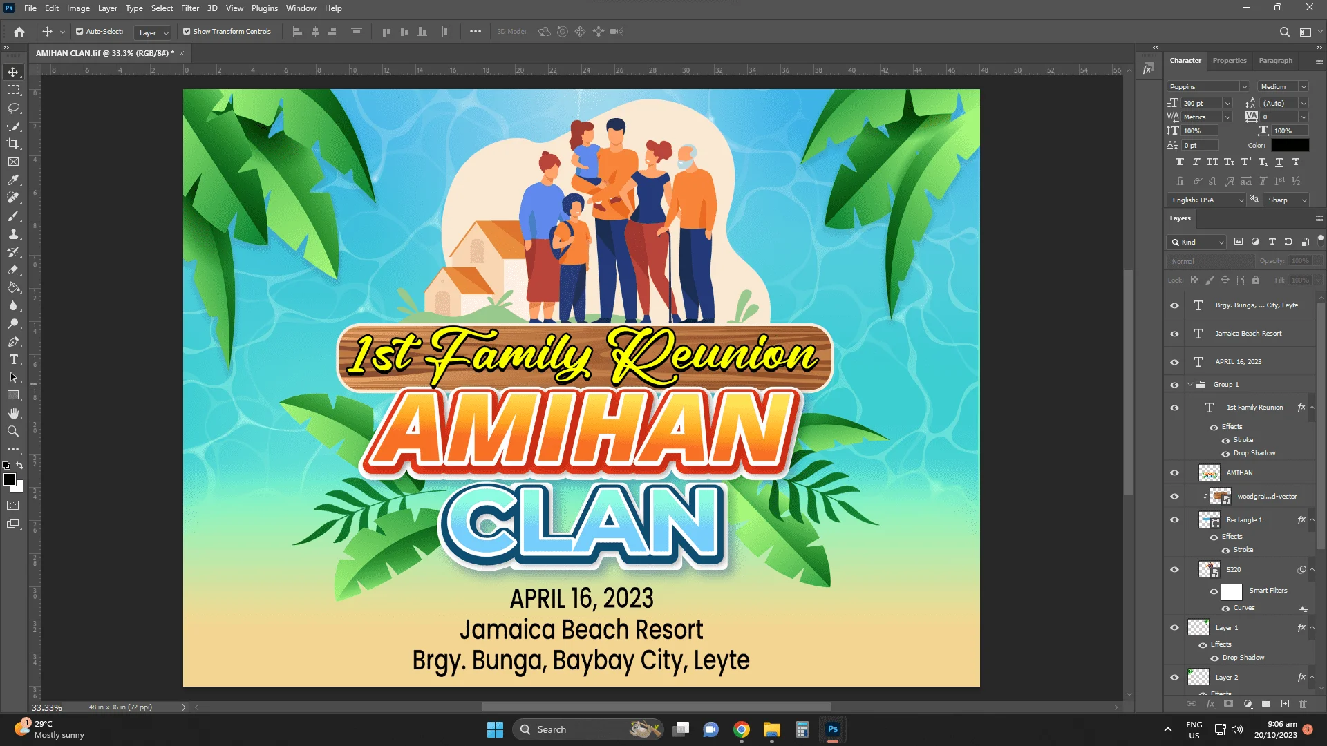Click the Faux Bold T button
1327x746 pixels.
click(1179, 162)
